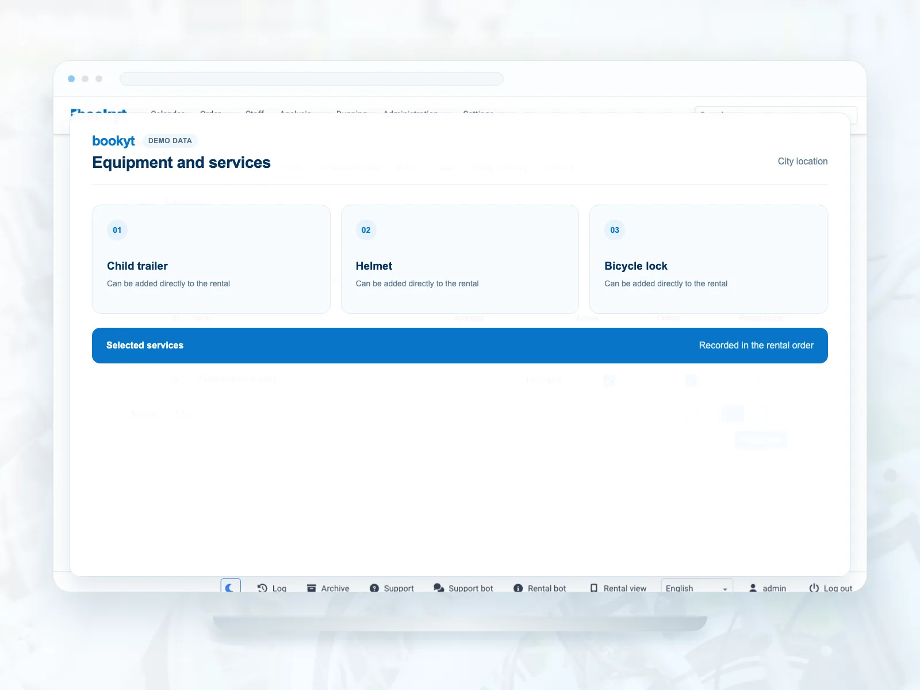Viewport: 920px width, 690px height.
Task: Click the browser address bar
Action: click(x=312, y=79)
